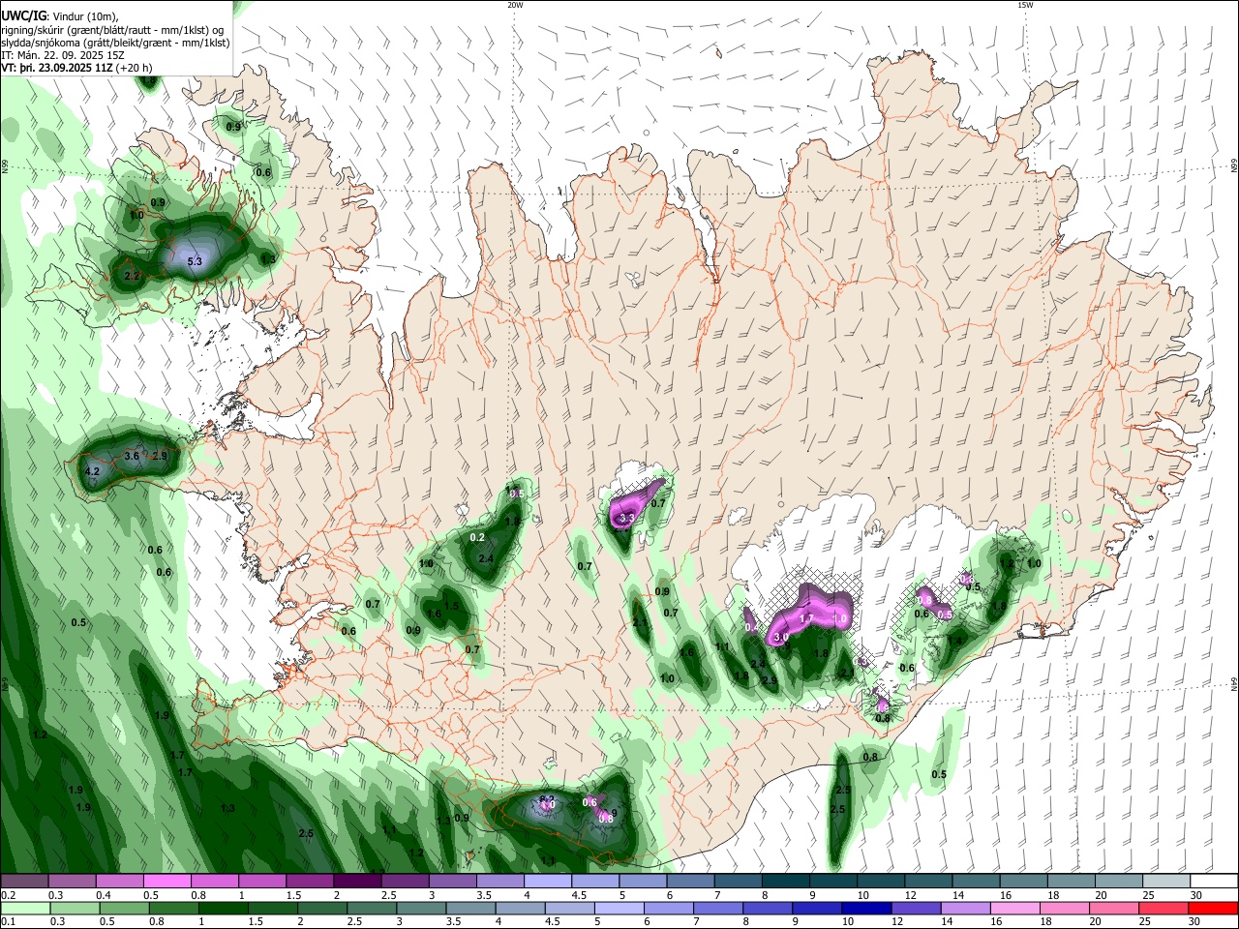Screen dimensions: 1239x929
Task: Pick the pale green 0.1 swatch, lower legend row
Action: [26, 908]
